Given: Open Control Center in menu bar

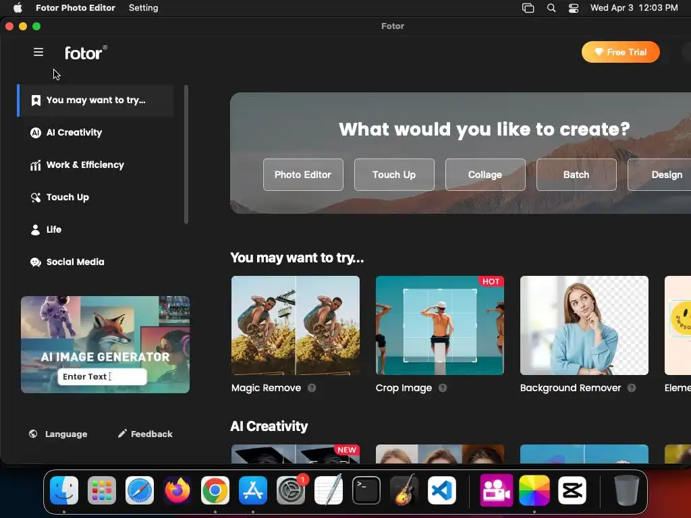Looking at the screenshot, I should coord(574,8).
